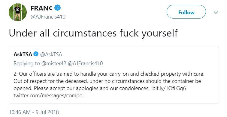Open the bit.ly/1OfLGg6 link

(169, 88)
